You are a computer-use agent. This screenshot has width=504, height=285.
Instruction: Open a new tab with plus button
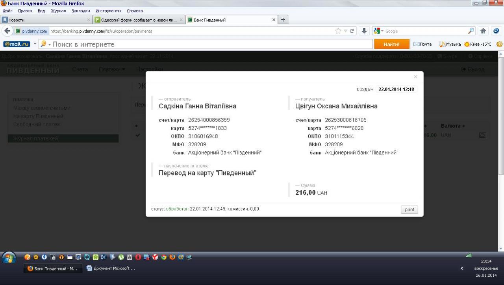coord(283,20)
